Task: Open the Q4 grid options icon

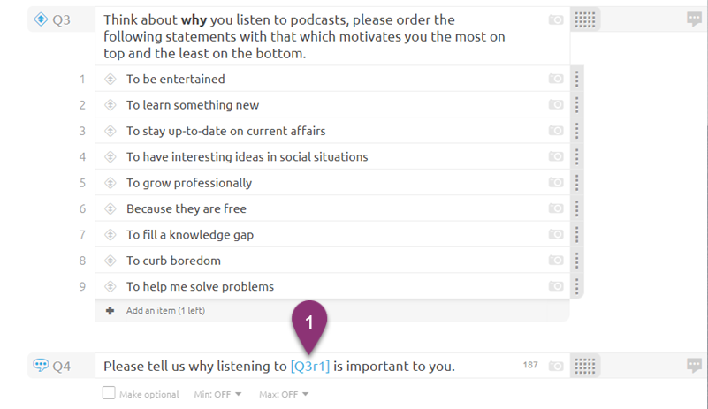Action: (585, 366)
